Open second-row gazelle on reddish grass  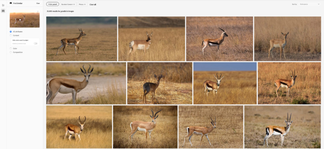click(290, 83)
